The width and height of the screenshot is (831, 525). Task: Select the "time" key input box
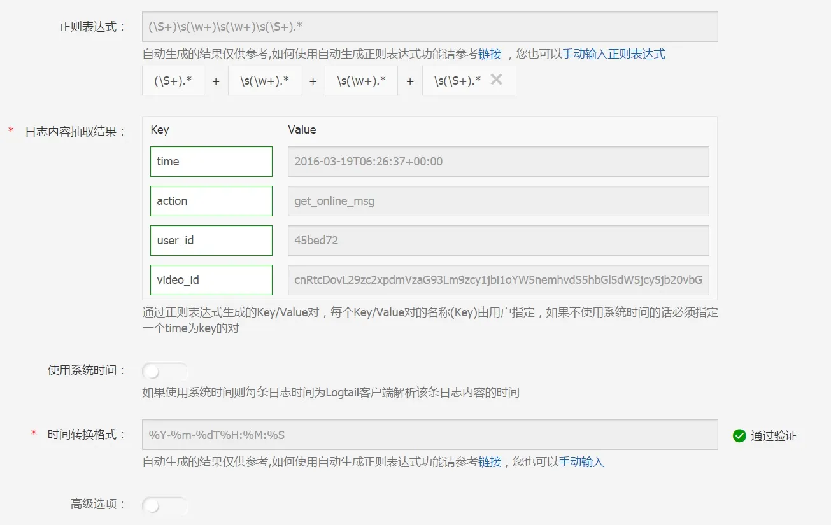(x=211, y=161)
